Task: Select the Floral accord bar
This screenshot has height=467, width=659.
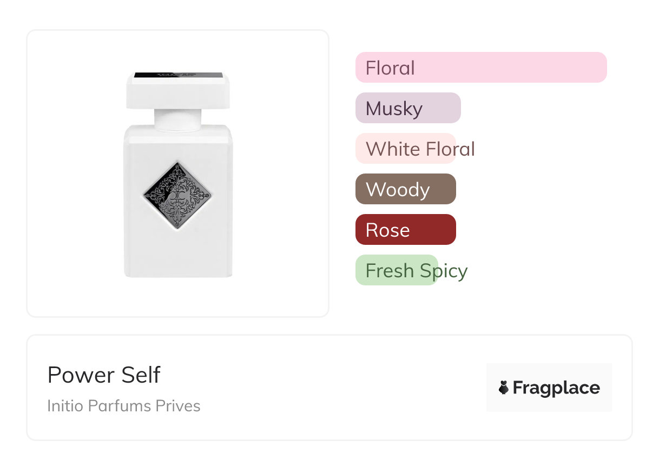Action: pos(481,68)
